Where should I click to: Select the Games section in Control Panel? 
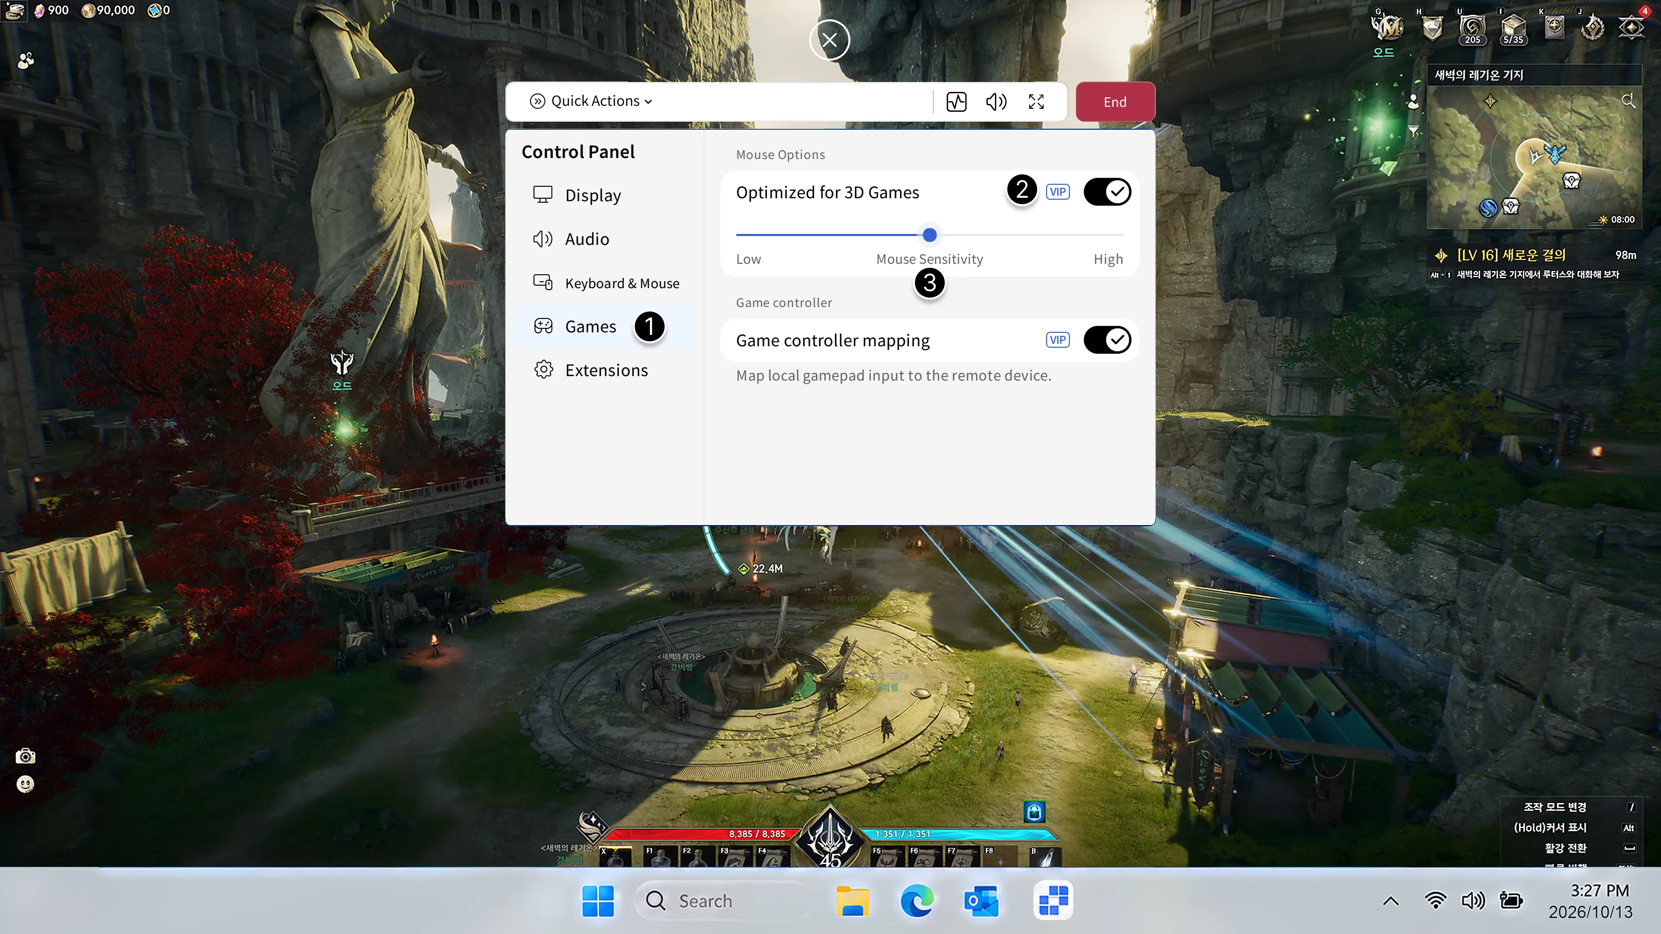[606, 326]
